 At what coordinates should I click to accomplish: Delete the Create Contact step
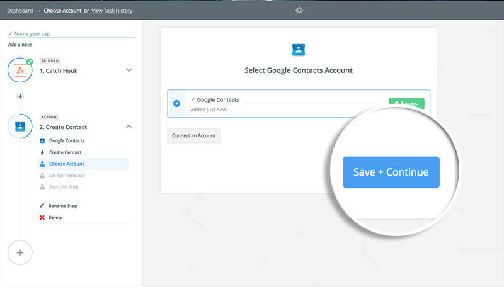pos(55,217)
